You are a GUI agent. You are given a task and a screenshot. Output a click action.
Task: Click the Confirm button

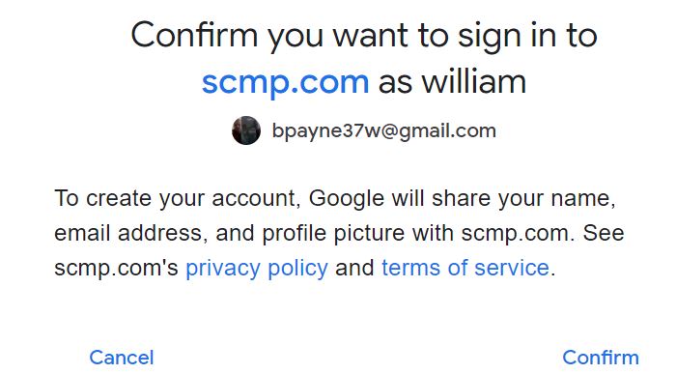tap(601, 358)
